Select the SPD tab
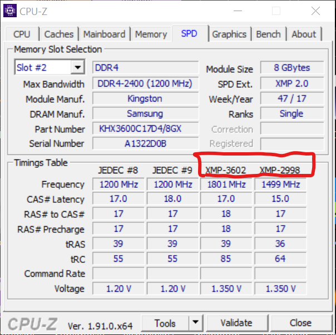This screenshot has height=335, width=336. coord(189,33)
